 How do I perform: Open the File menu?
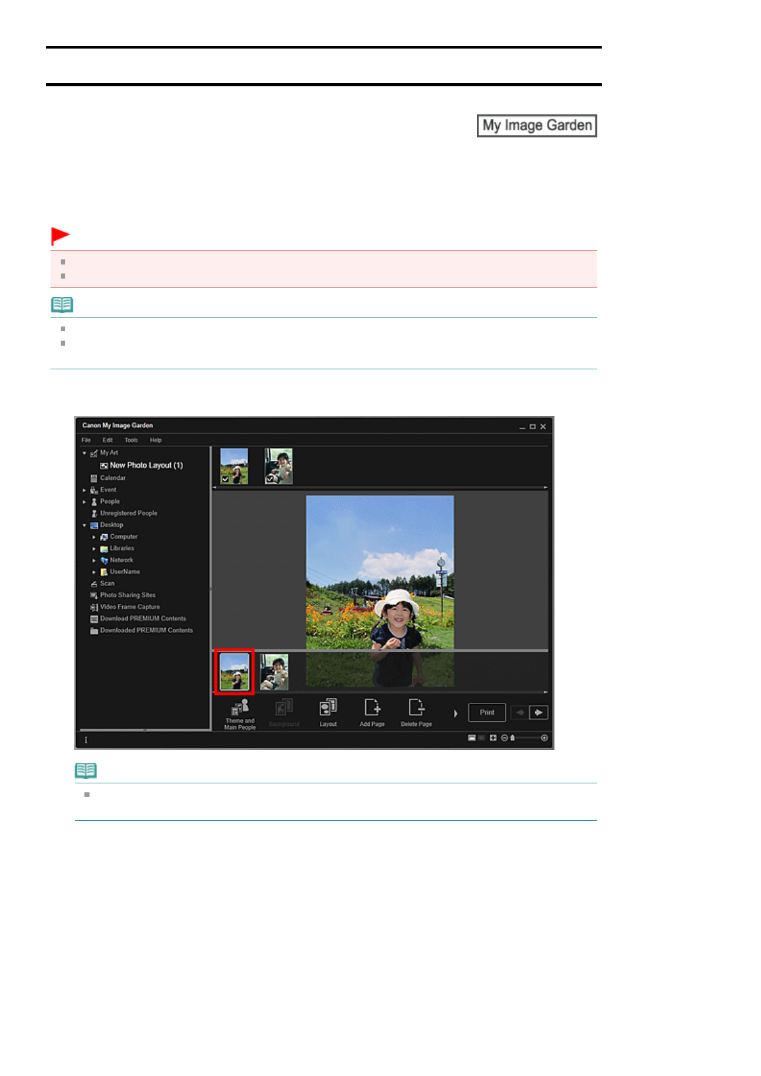[86, 440]
